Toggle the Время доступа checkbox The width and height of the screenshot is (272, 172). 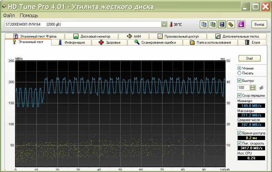pyautogui.click(x=240, y=133)
